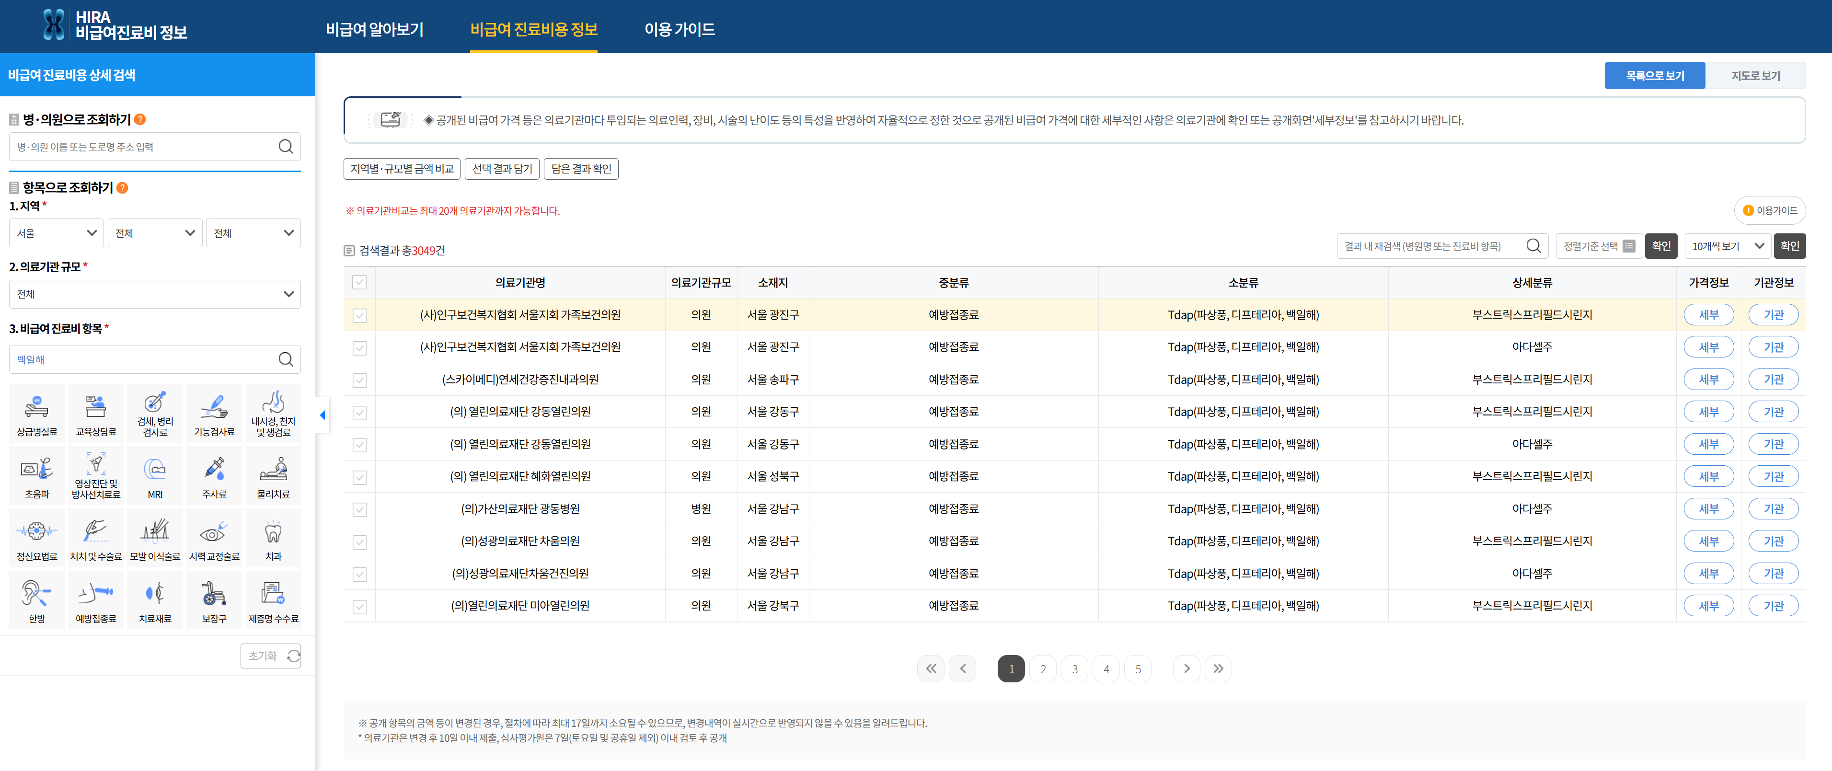Select the 예방접종료 category icon
The height and width of the screenshot is (771, 1832).
point(95,599)
